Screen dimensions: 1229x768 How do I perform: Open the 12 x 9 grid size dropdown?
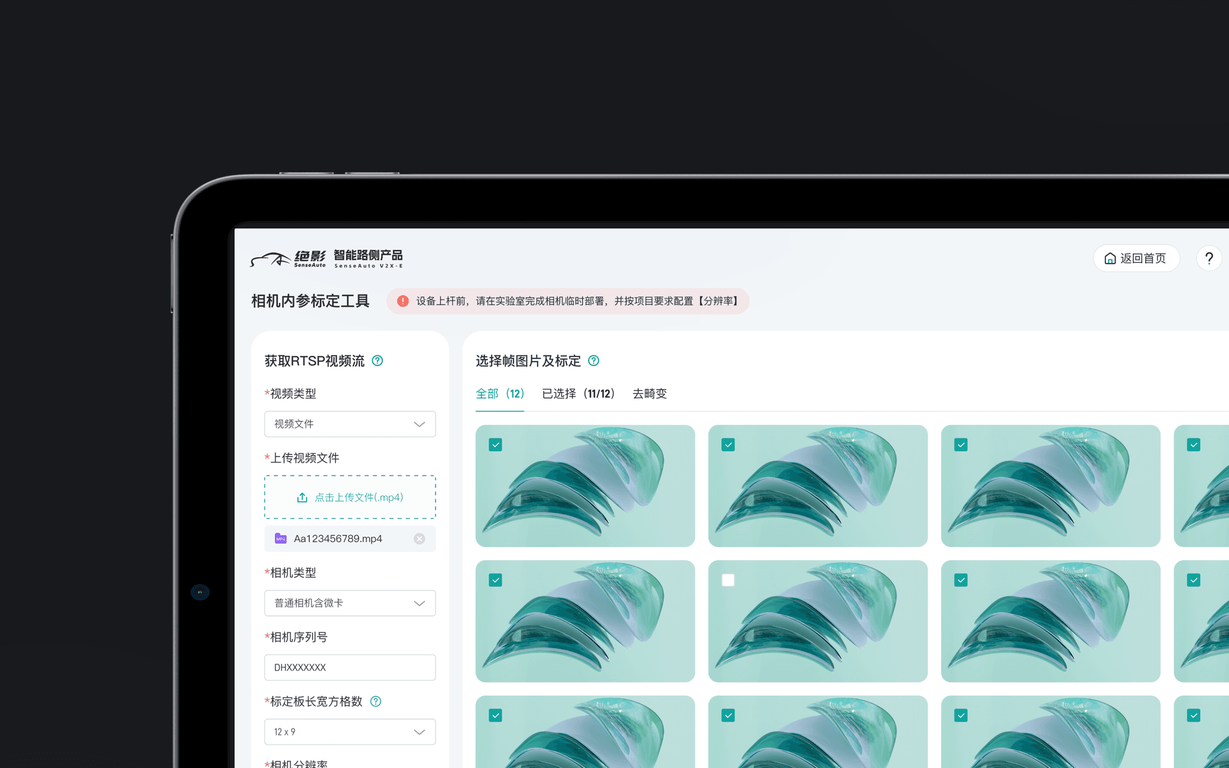350,732
